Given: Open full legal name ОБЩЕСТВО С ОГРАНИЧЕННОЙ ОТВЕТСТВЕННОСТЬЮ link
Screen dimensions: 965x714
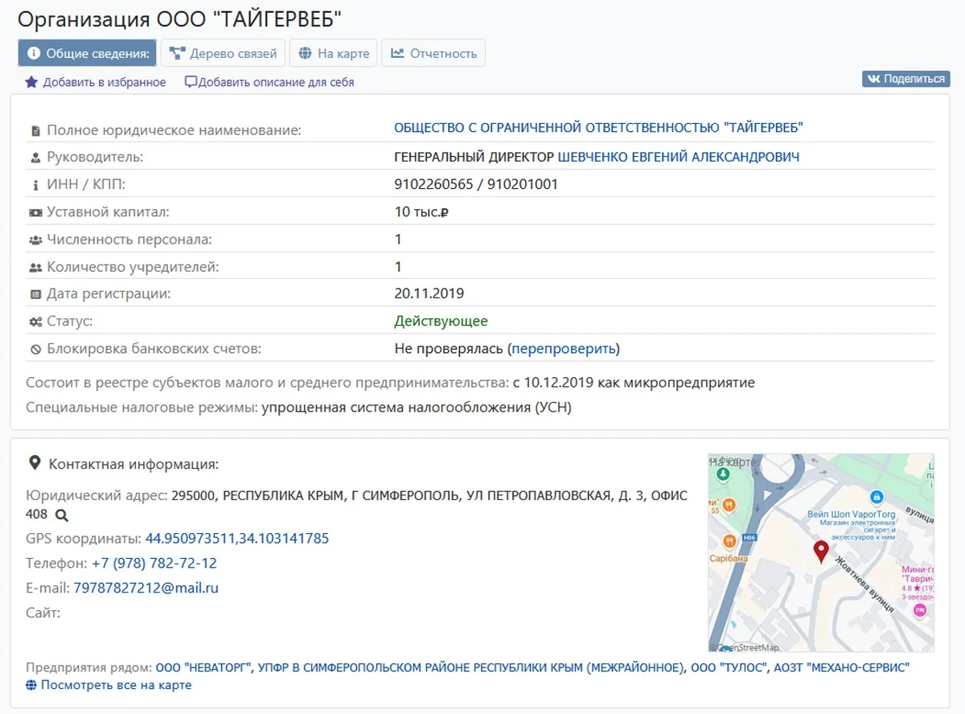Looking at the screenshot, I should coord(598,128).
